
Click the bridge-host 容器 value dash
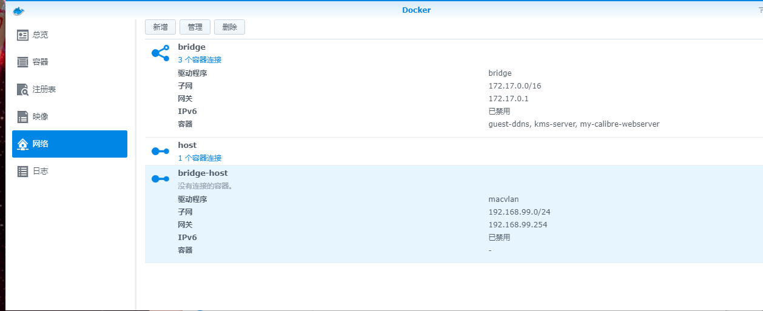(x=490, y=250)
